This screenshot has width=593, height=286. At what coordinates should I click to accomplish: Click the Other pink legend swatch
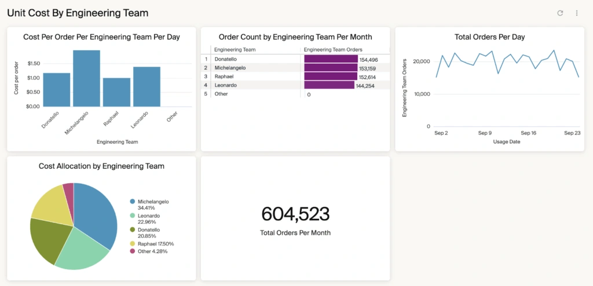[133, 251]
